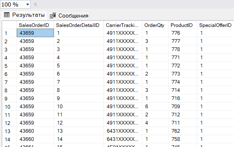234x147 pixels.
Task: Click SpecialOfferID cell in row 14
Action: 216,139
